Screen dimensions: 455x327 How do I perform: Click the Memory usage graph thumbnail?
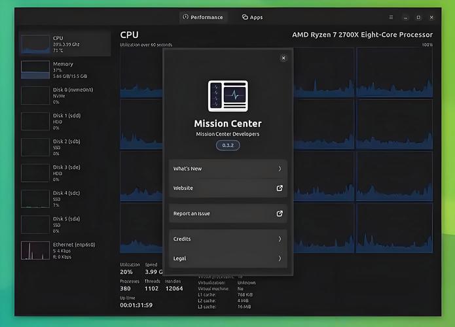click(35, 70)
